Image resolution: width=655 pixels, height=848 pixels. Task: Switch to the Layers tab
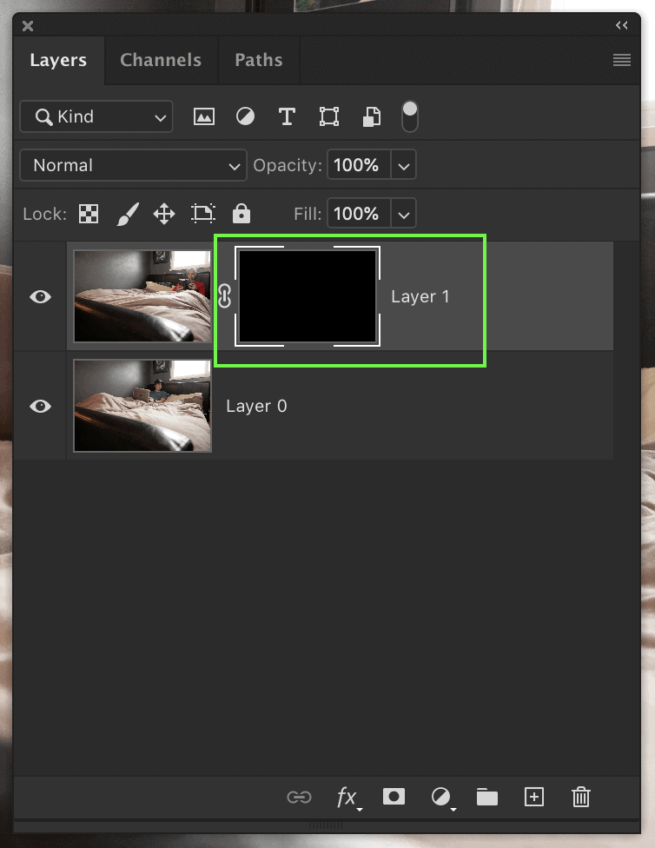point(58,60)
